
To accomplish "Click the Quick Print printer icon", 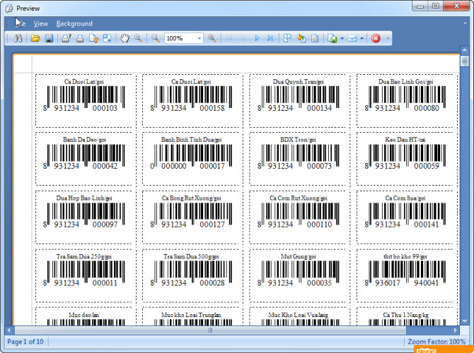I will (80, 38).
